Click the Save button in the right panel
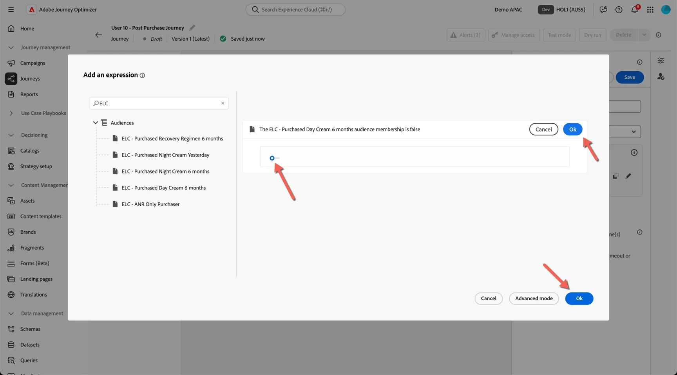 (x=630, y=77)
